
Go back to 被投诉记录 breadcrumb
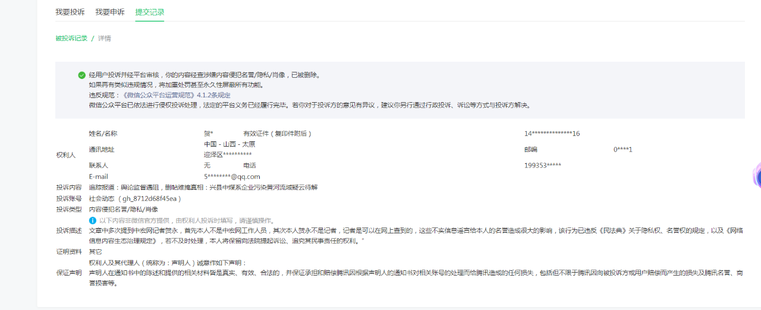click(71, 38)
